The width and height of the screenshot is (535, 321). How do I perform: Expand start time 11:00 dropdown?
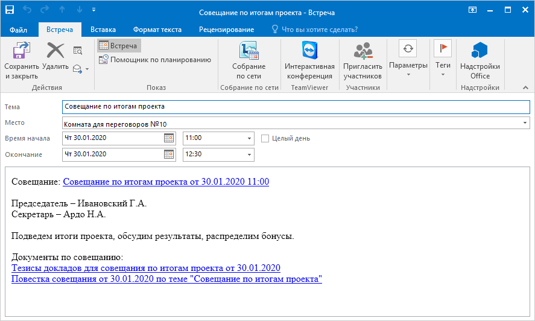pyautogui.click(x=249, y=138)
